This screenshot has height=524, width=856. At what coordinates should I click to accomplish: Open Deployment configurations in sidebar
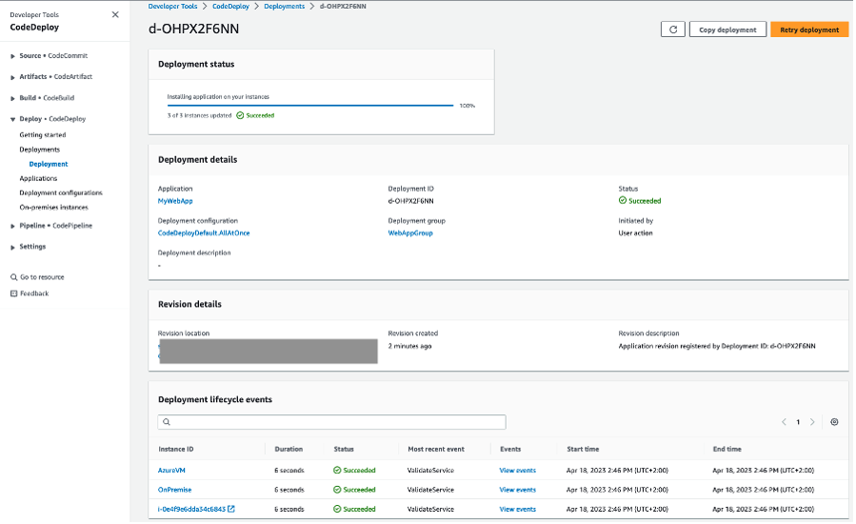(61, 193)
